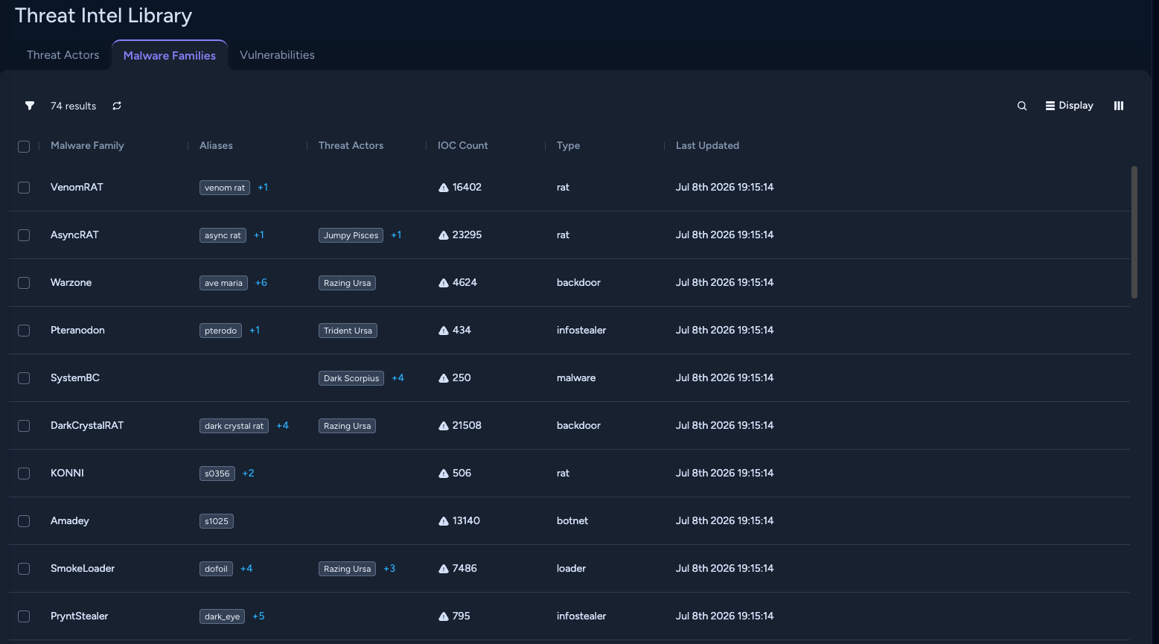This screenshot has height=644, width=1159.
Task: Click the refresh results icon
Action: [117, 106]
